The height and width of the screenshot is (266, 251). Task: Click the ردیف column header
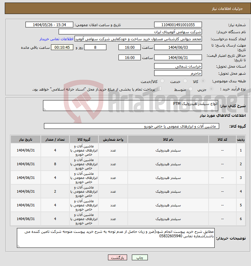click(x=241, y=139)
